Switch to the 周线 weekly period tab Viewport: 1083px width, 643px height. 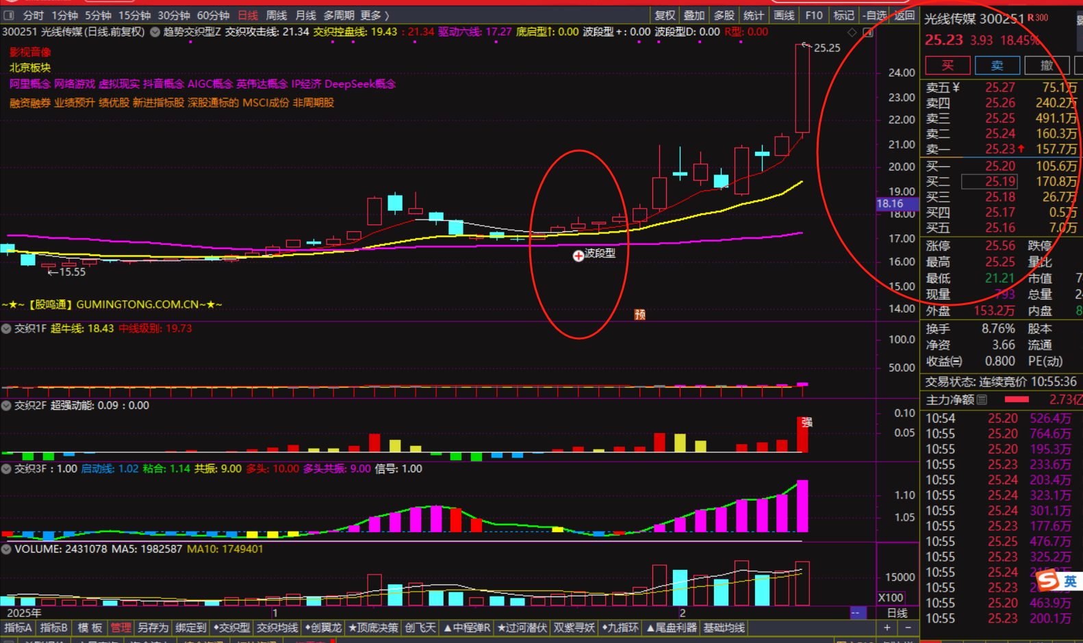[276, 15]
